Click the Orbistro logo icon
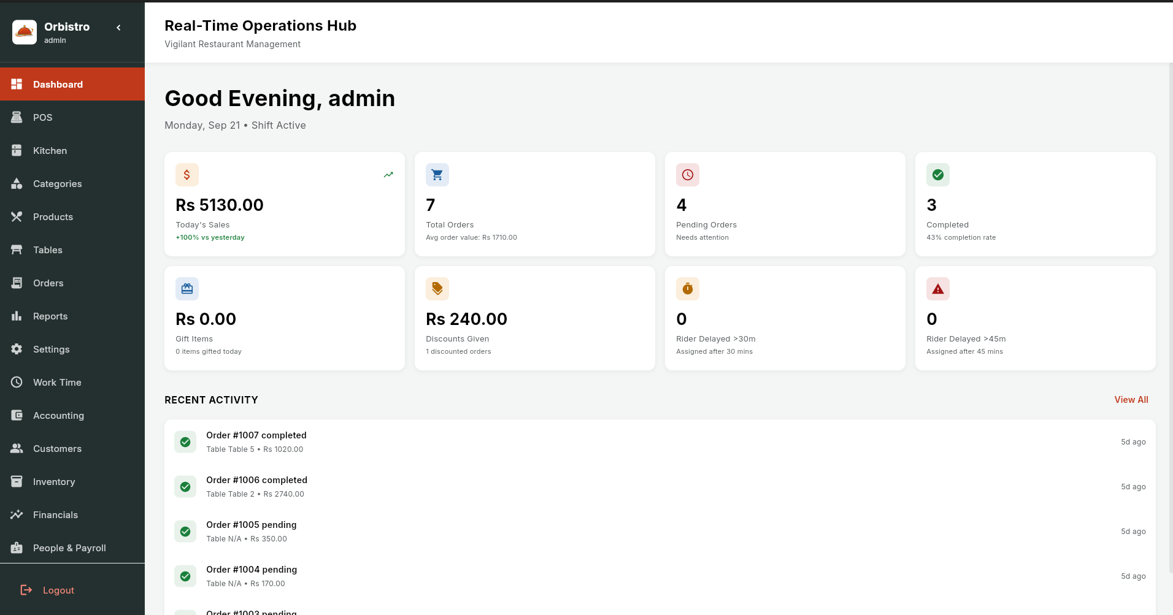 [x=25, y=32]
